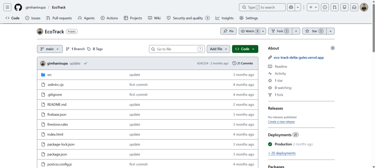
Task: Click the src folder icon
Action: 43,75
